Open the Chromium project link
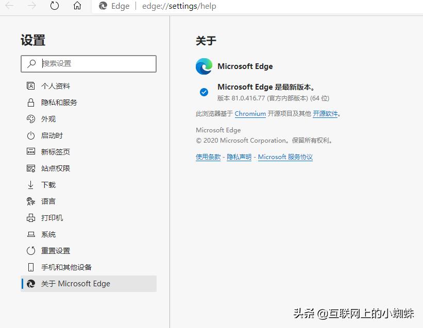This screenshot has height=328, width=423. (x=250, y=114)
